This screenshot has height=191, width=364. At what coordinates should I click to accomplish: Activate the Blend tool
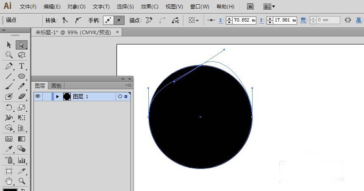point(22,149)
